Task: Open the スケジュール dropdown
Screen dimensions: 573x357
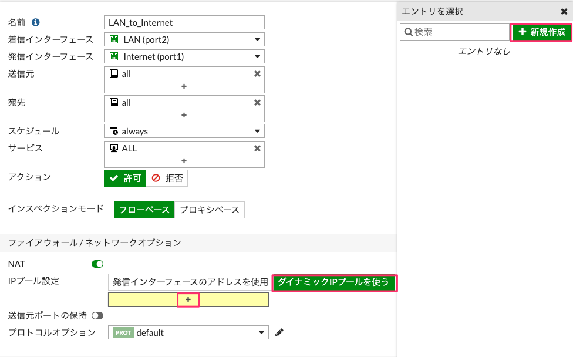Action: (x=184, y=131)
